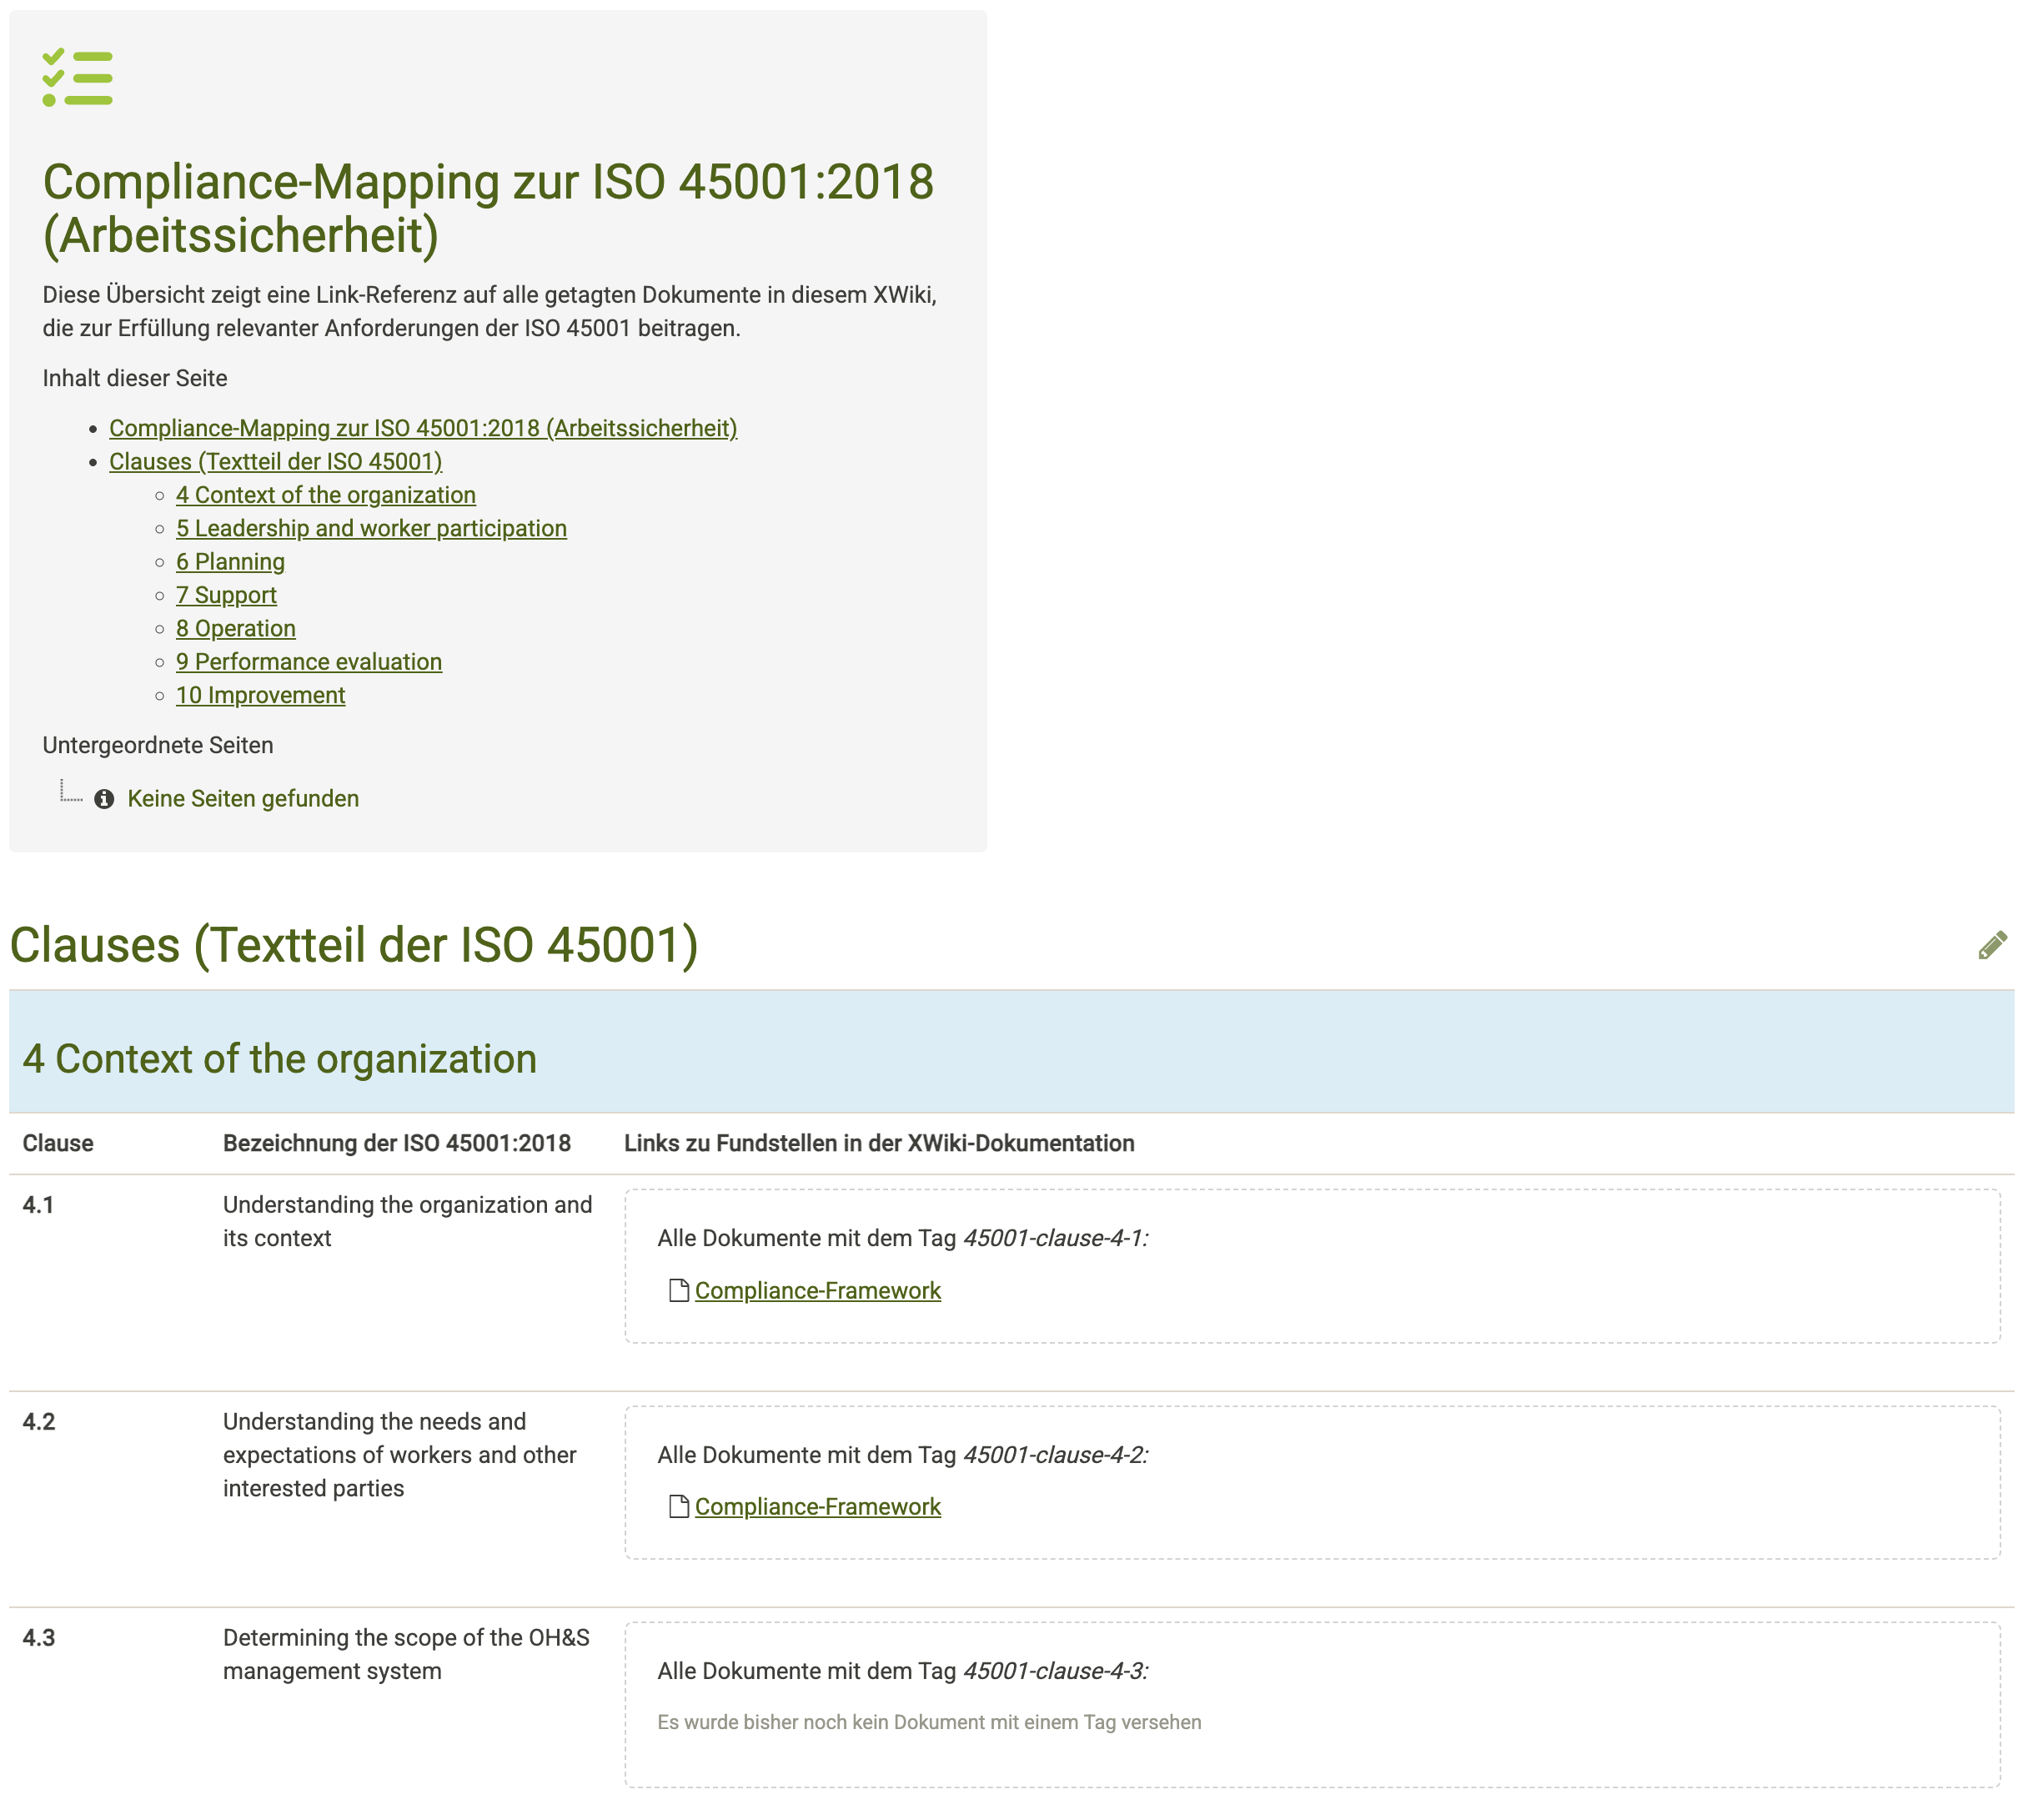Go to '5 Leadership and worker participation' section

click(x=371, y=528)
